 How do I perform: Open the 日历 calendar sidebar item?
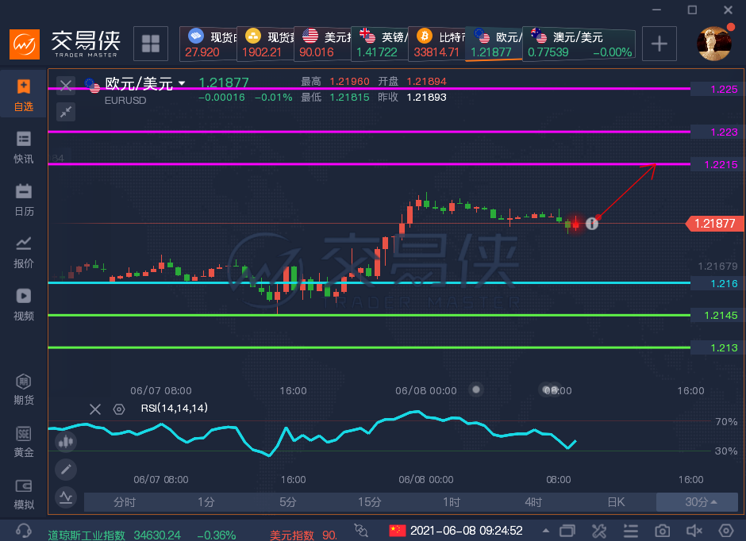coord(23,200)
